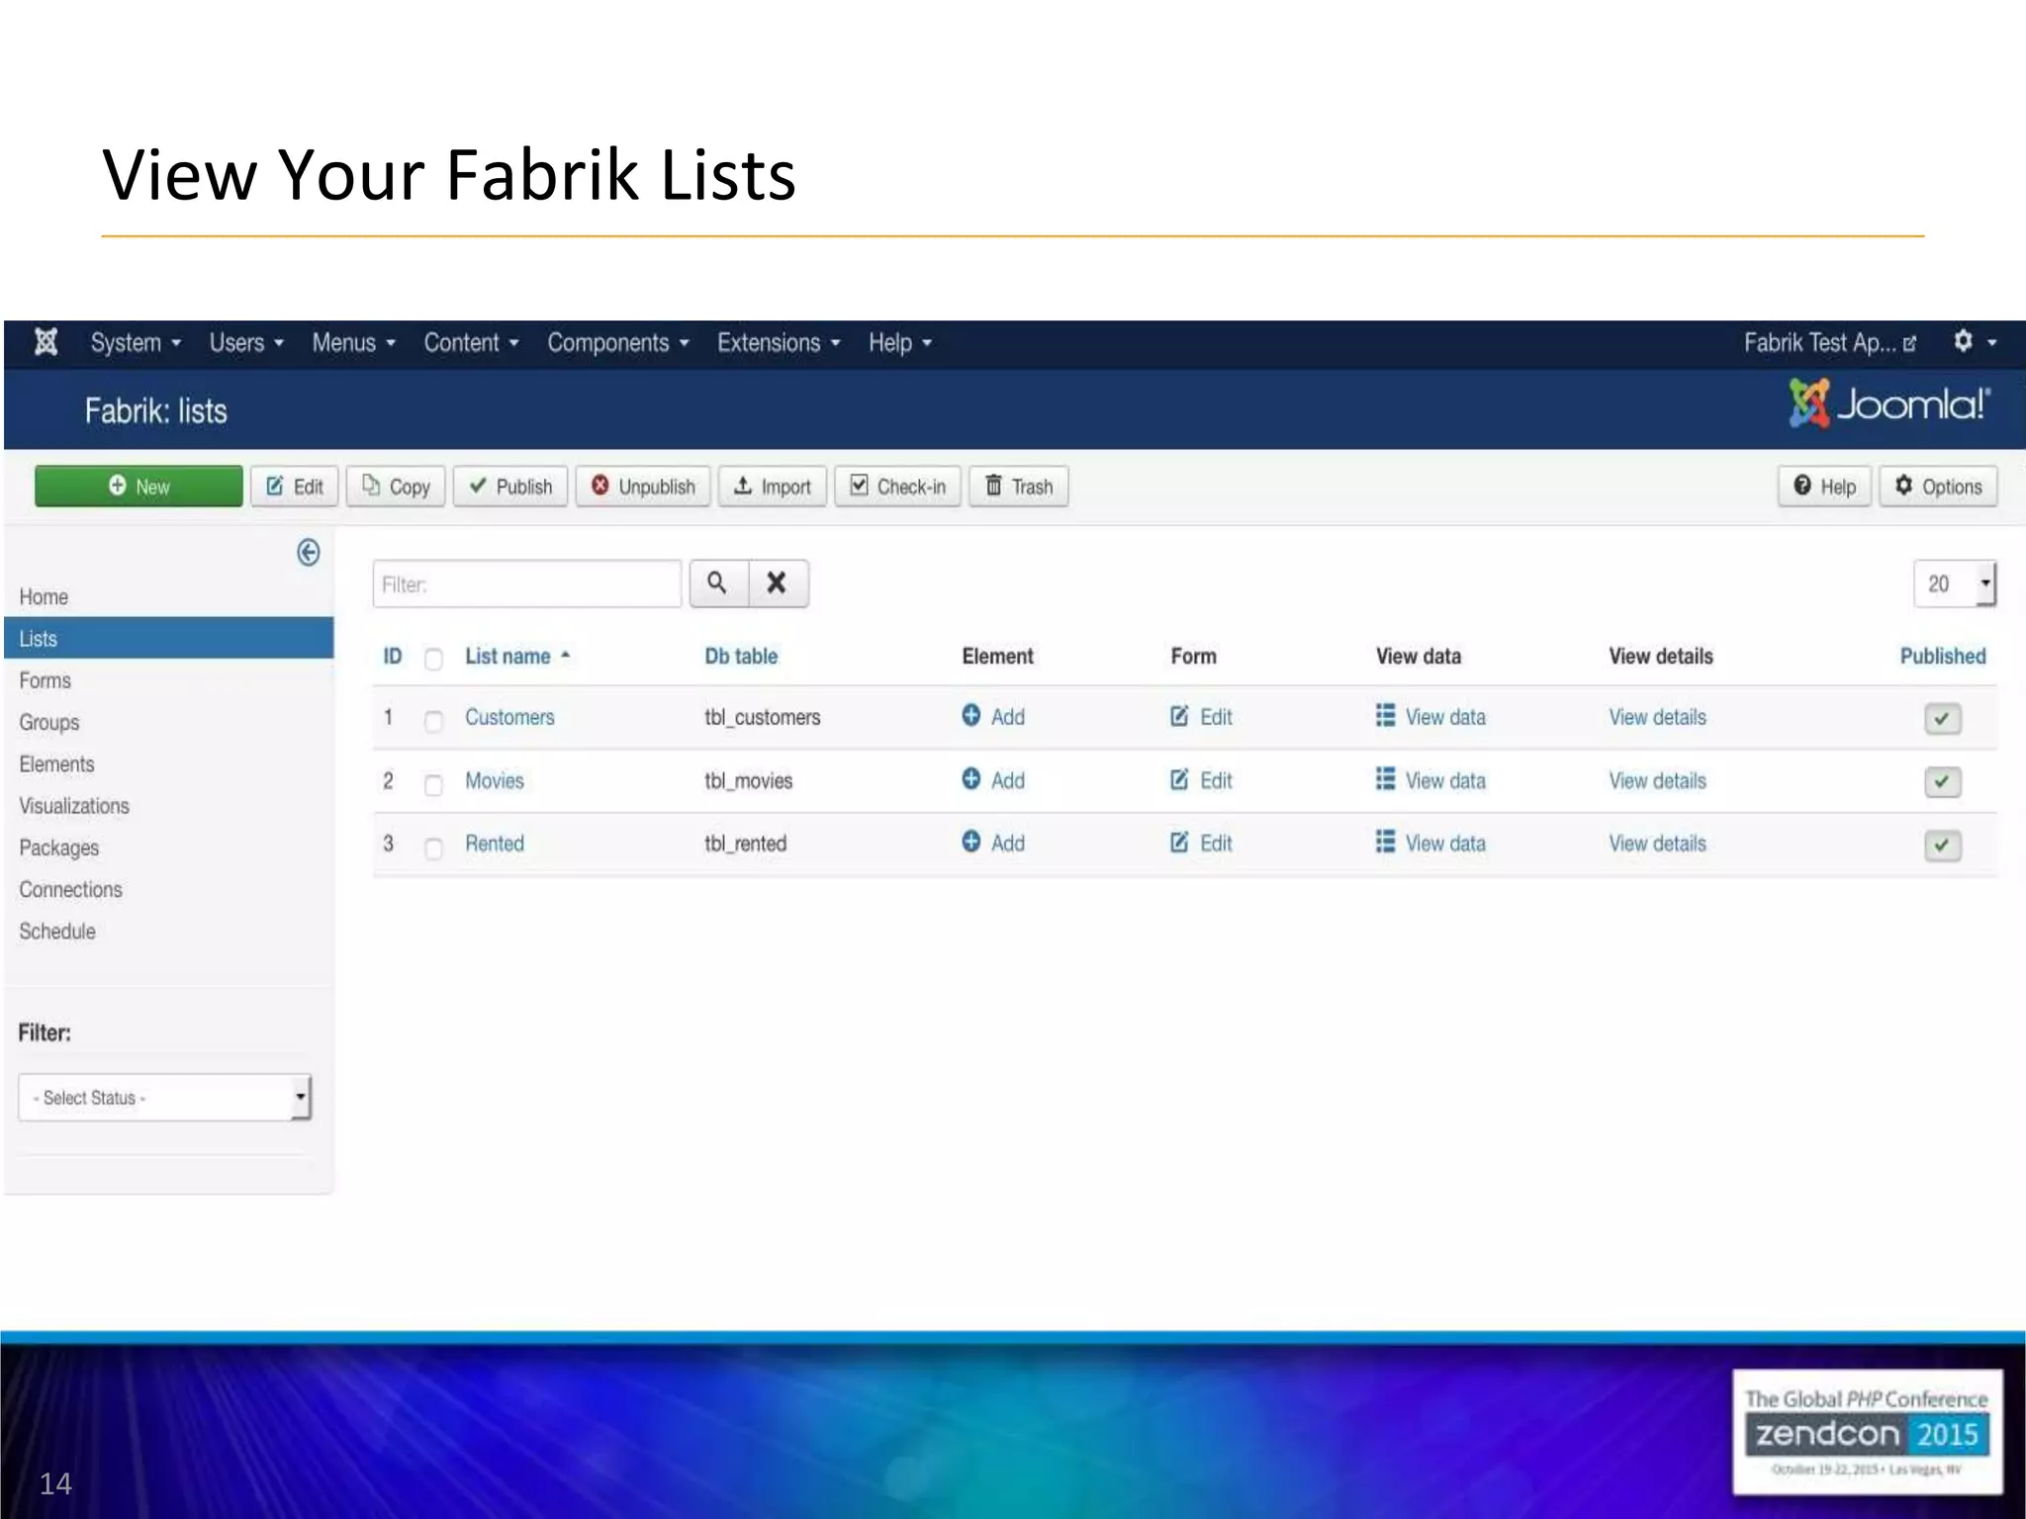The width and height of the screenshot is (2026, 1519).
Task: Check the Customers row checkbox
Action: [433, 721]
